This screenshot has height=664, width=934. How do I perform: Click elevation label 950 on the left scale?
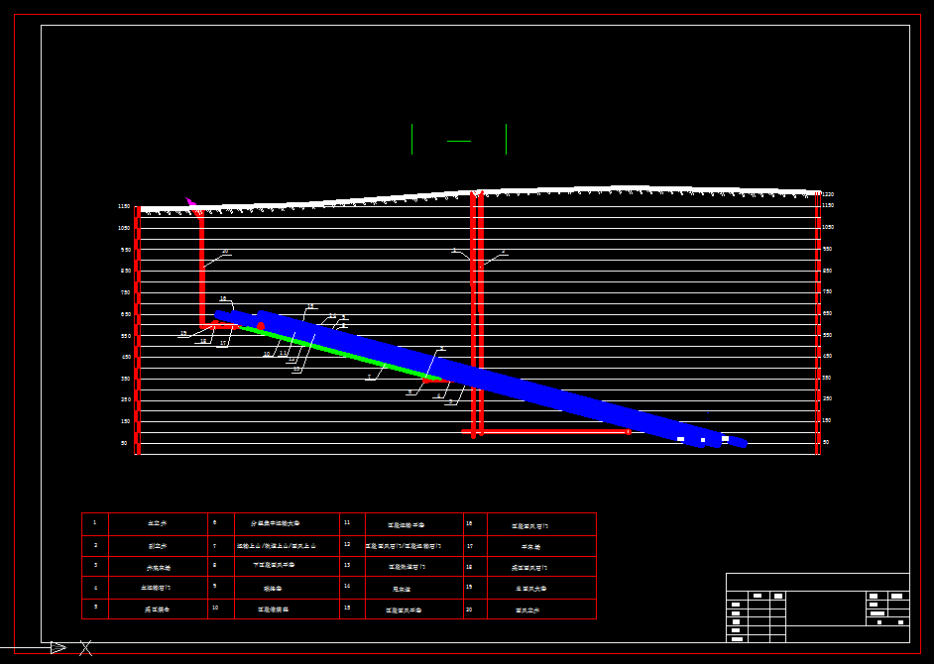[126, 250]
